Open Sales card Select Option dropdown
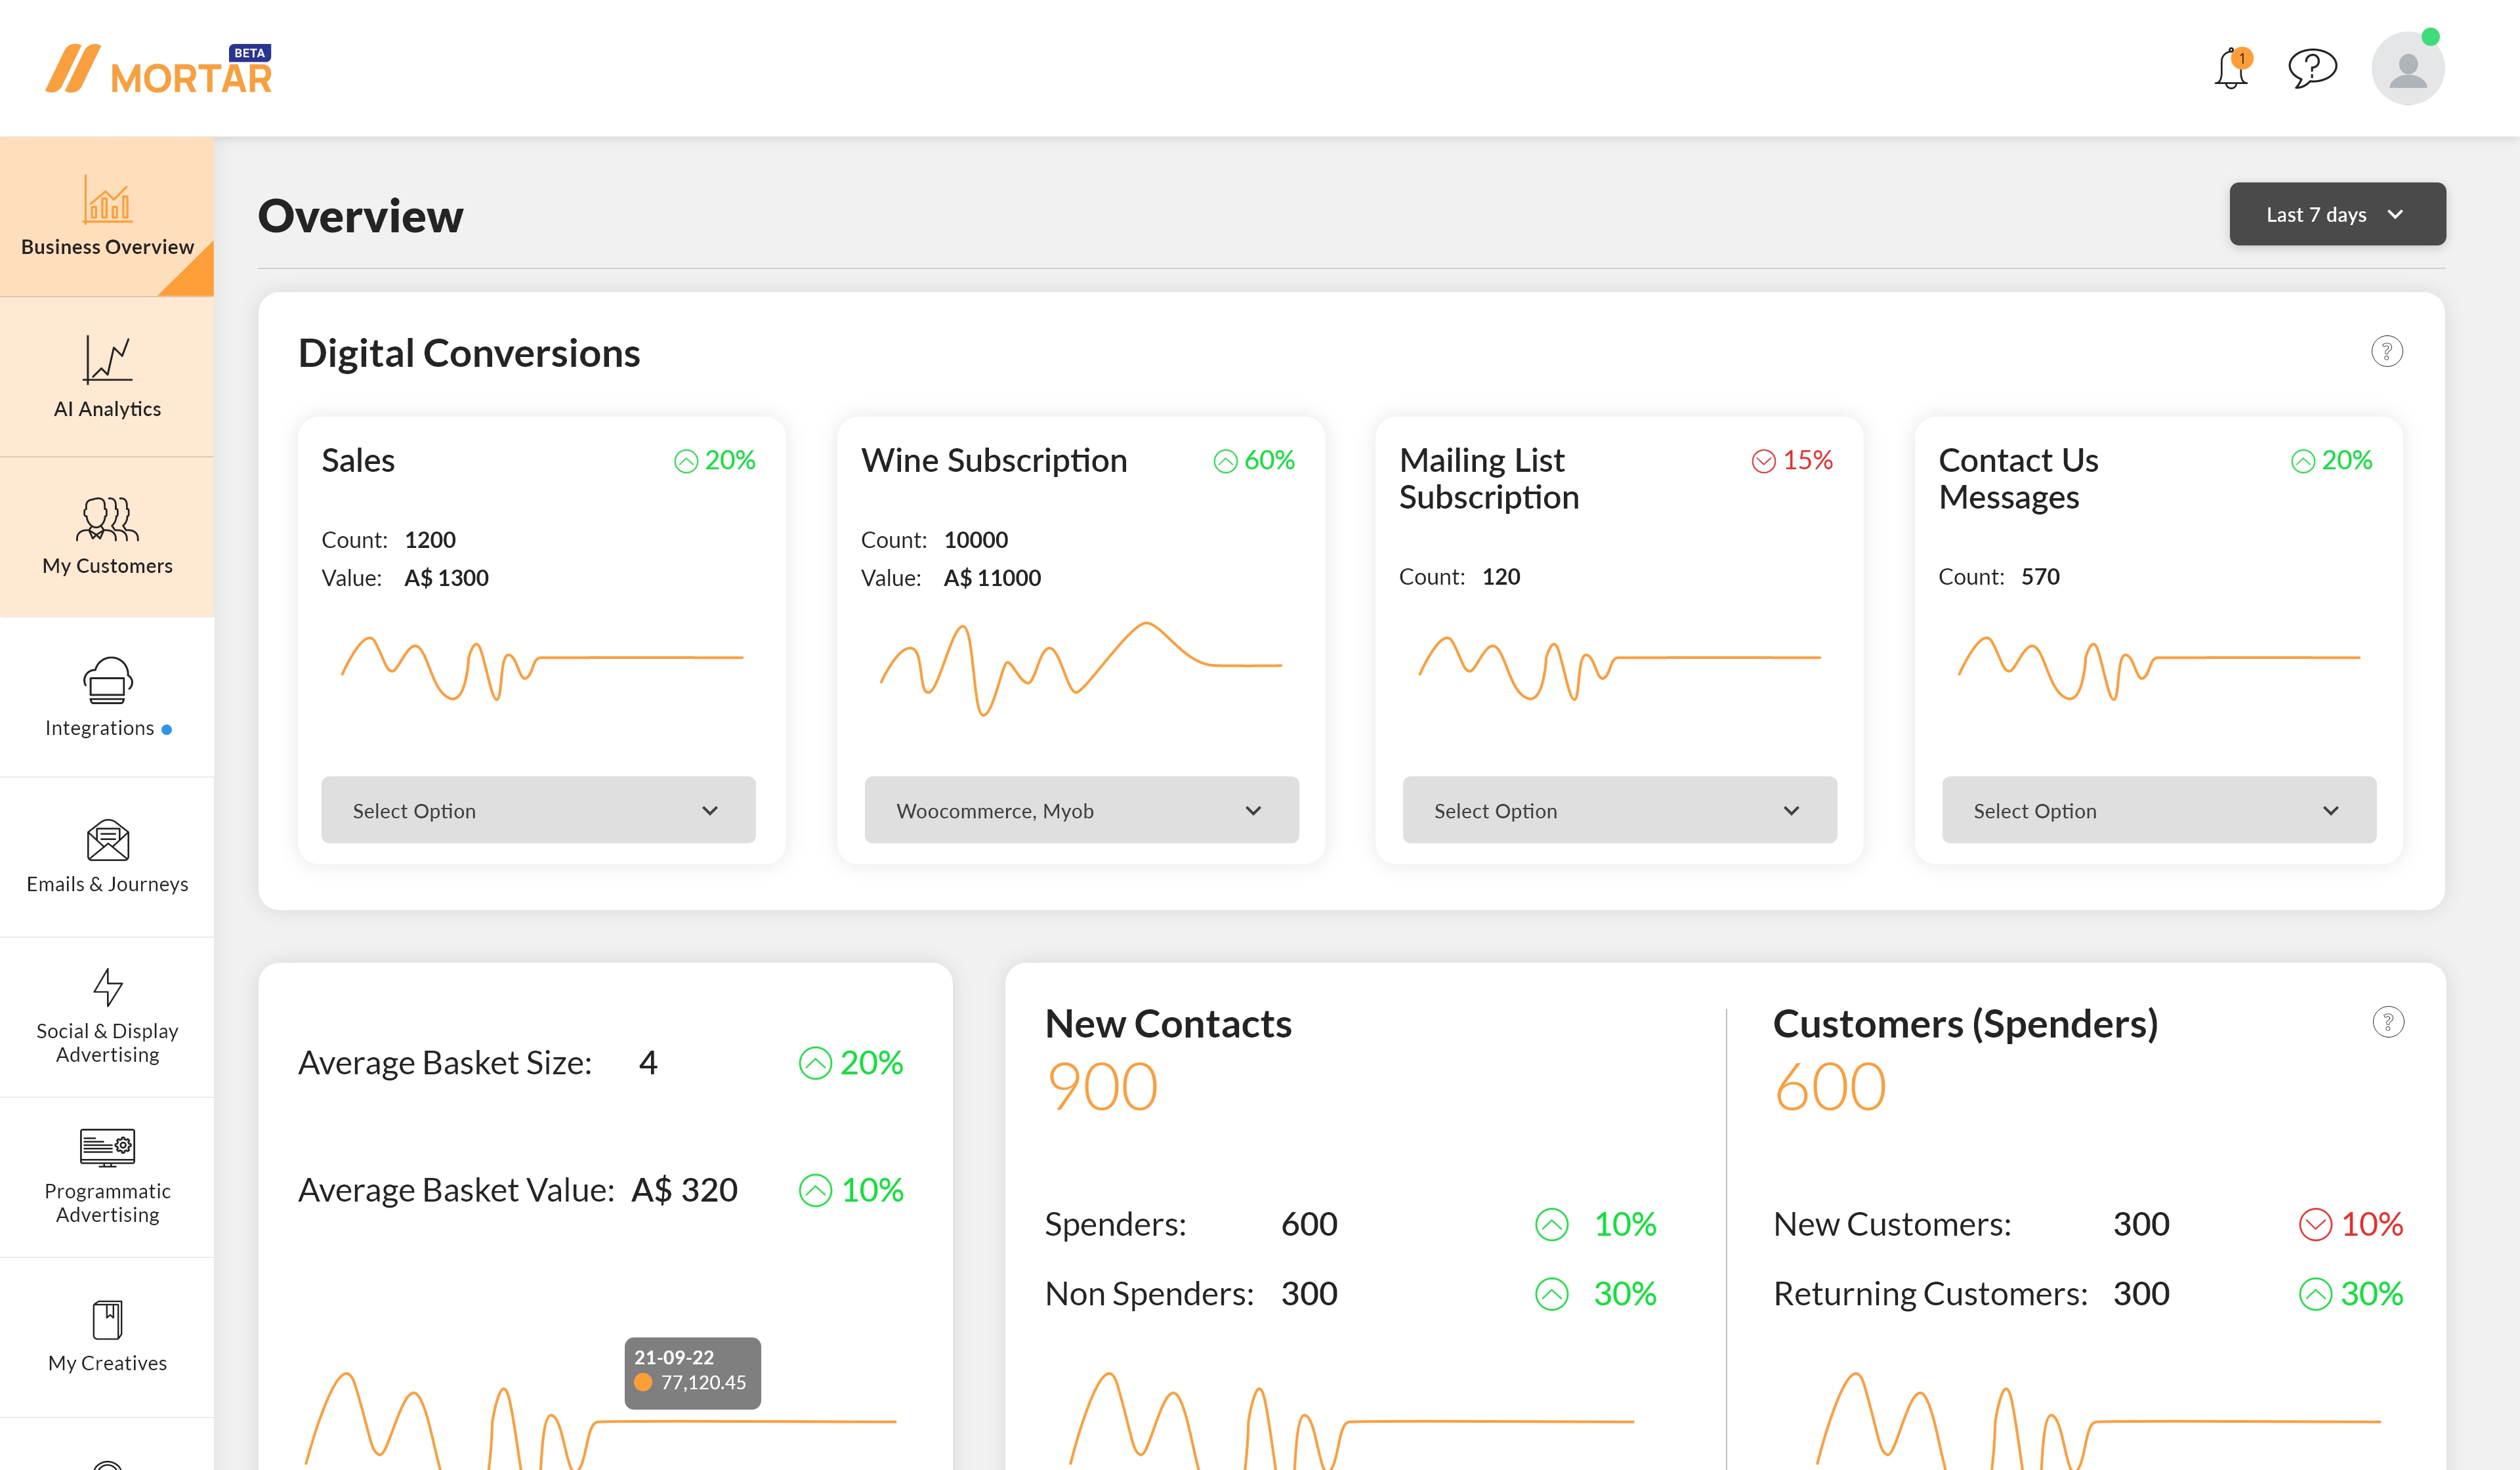2520x1470 pixels. coord(538,810)
